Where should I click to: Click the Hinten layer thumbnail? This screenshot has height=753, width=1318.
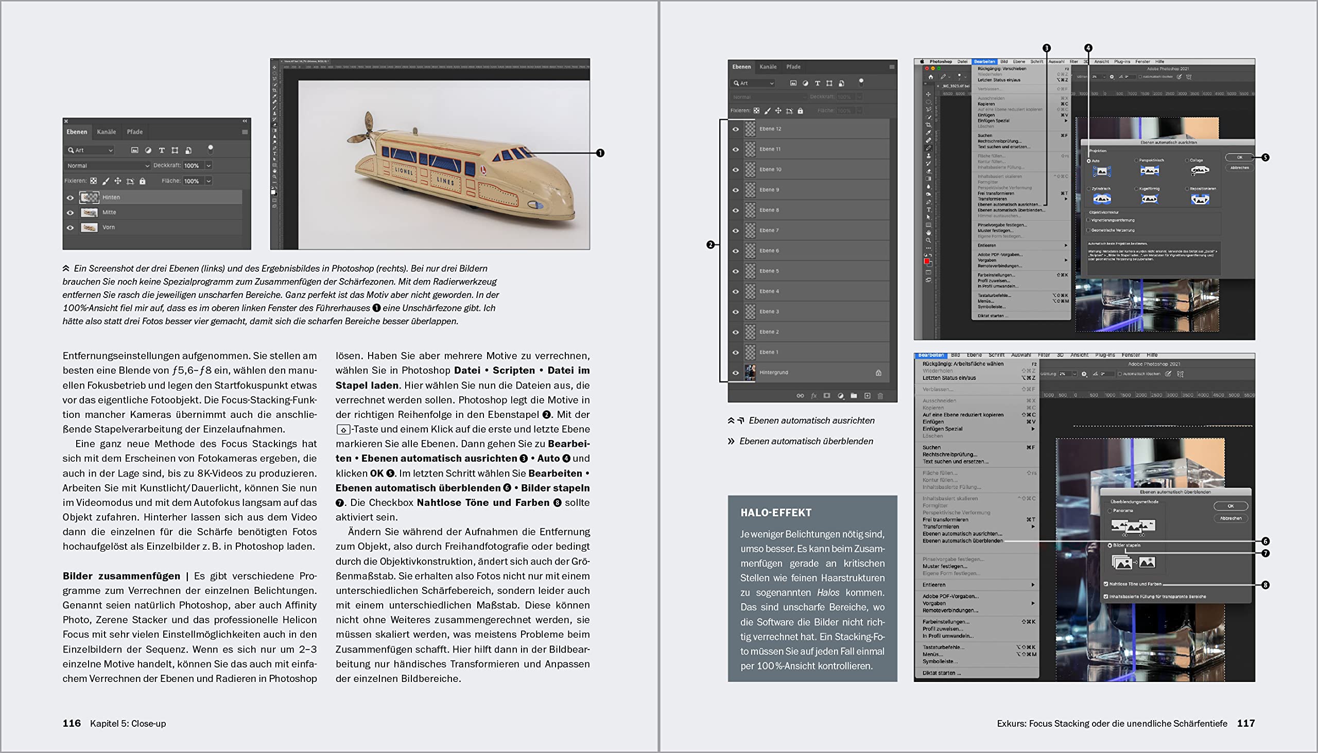(89, 198)
